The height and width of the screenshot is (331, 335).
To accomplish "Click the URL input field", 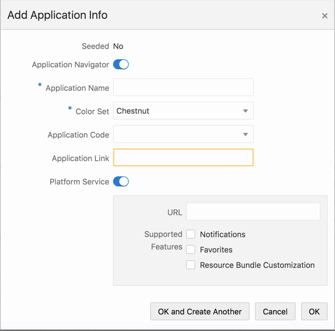I will click(x=253, y=212).
